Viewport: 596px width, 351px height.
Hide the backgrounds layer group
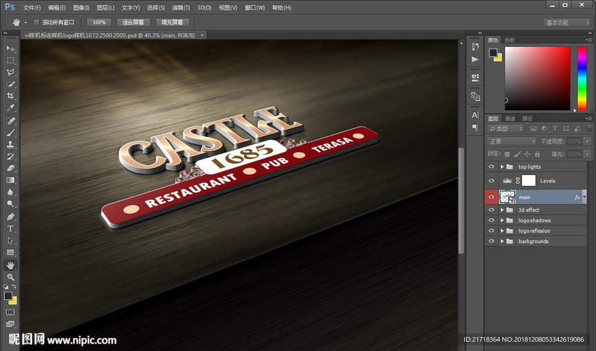[492, 241]
